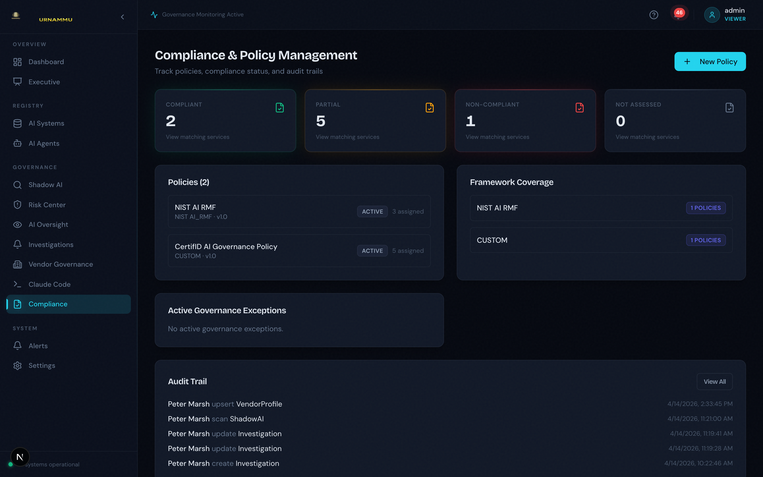Select Compliance in the governance navigation
Image resolution: width=763 pixels, height=477 pixels.
point(48,304)
